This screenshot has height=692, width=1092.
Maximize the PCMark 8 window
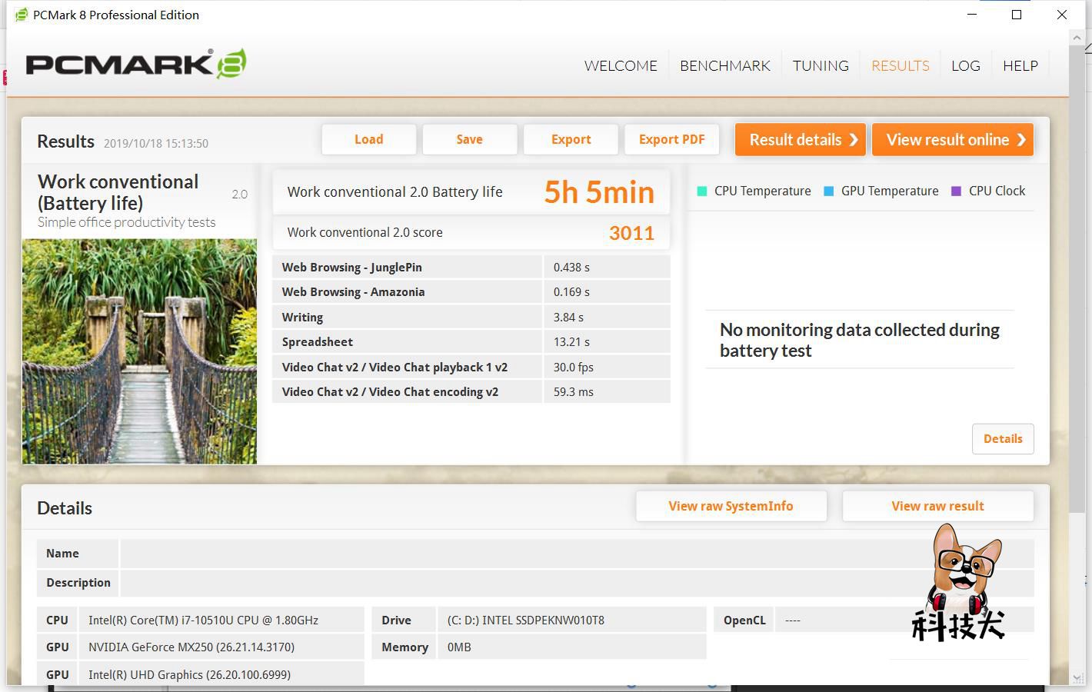click(1017, 15)
